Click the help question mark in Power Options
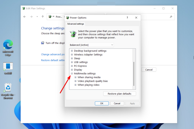 pyautogui.click(x=127, y=18)
